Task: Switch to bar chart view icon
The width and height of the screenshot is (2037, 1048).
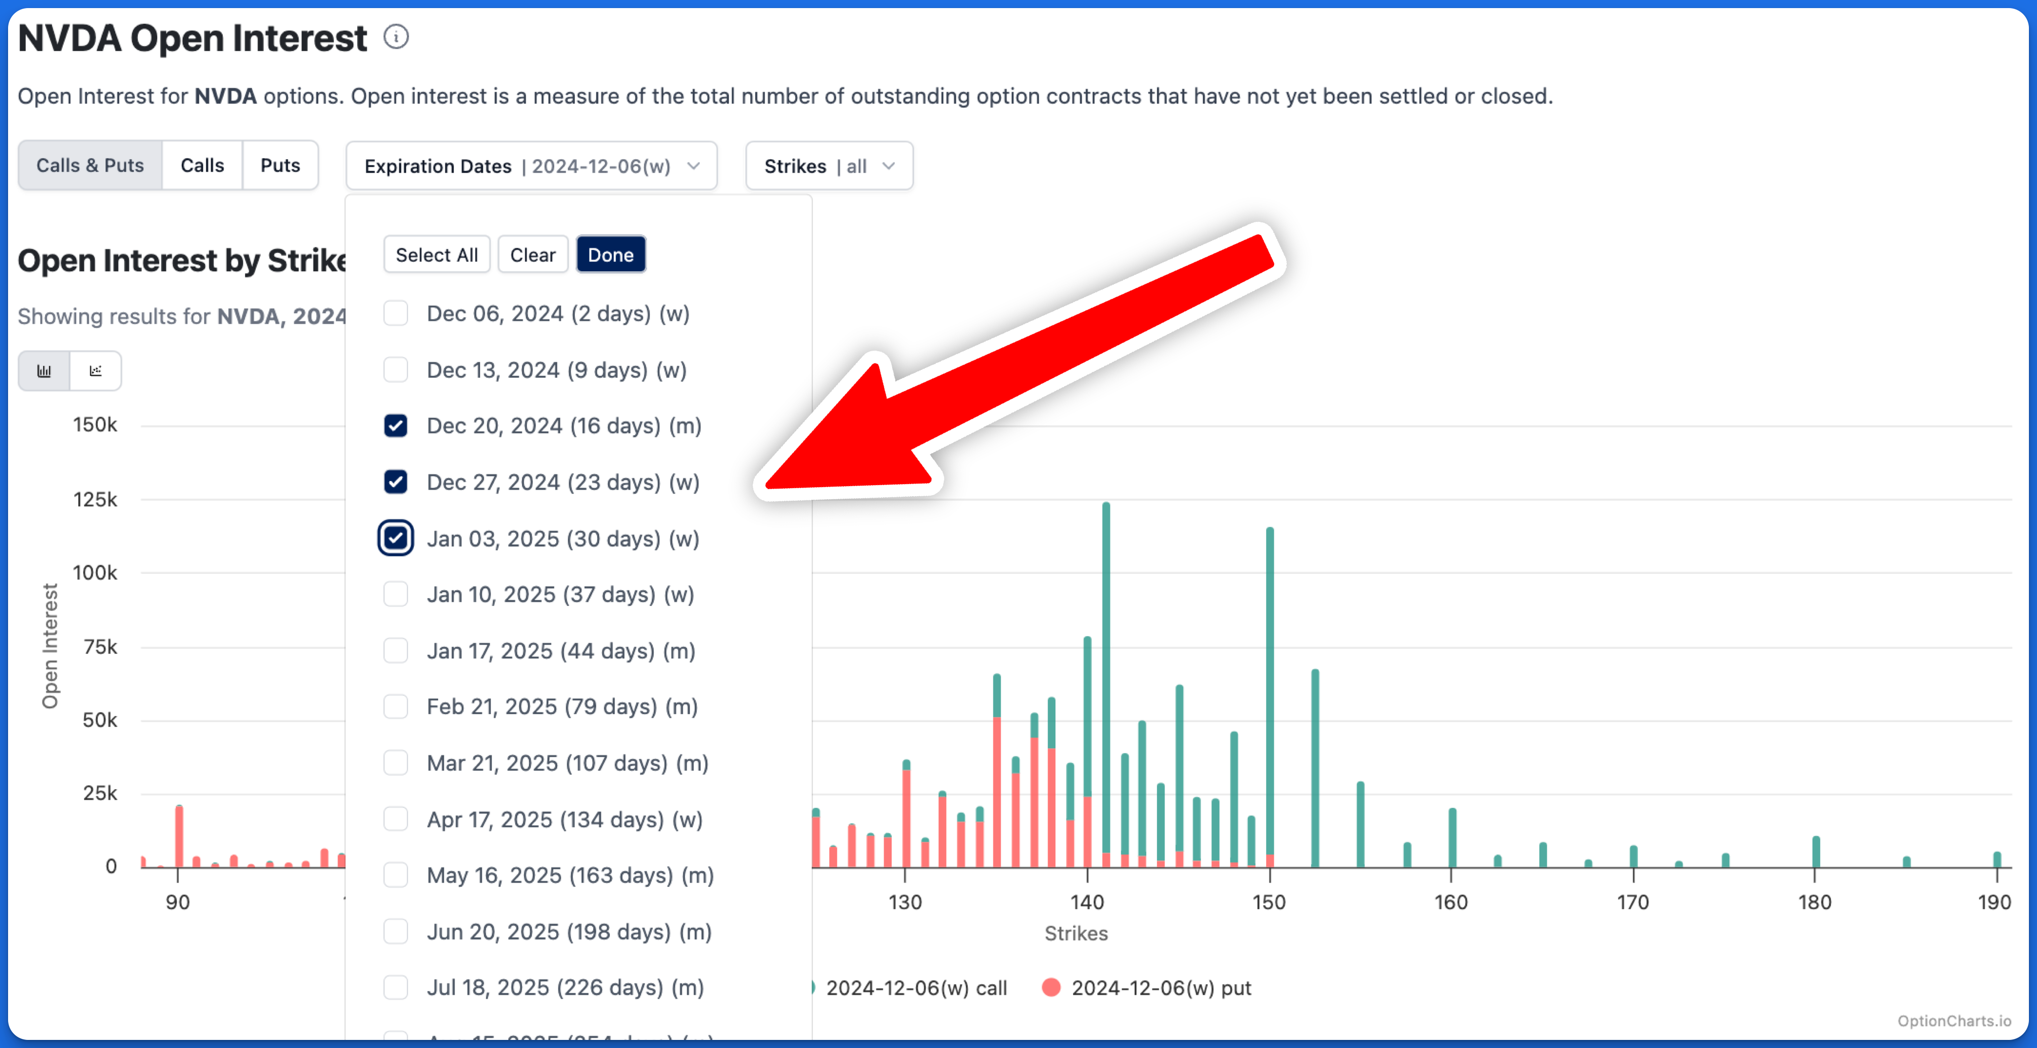Action: (x=44, y=371)
